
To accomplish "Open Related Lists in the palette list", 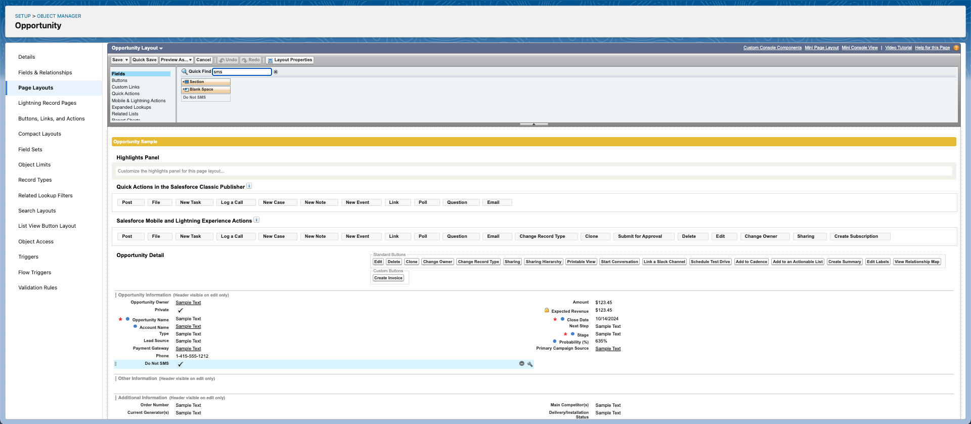I will [x=125, y=114].
